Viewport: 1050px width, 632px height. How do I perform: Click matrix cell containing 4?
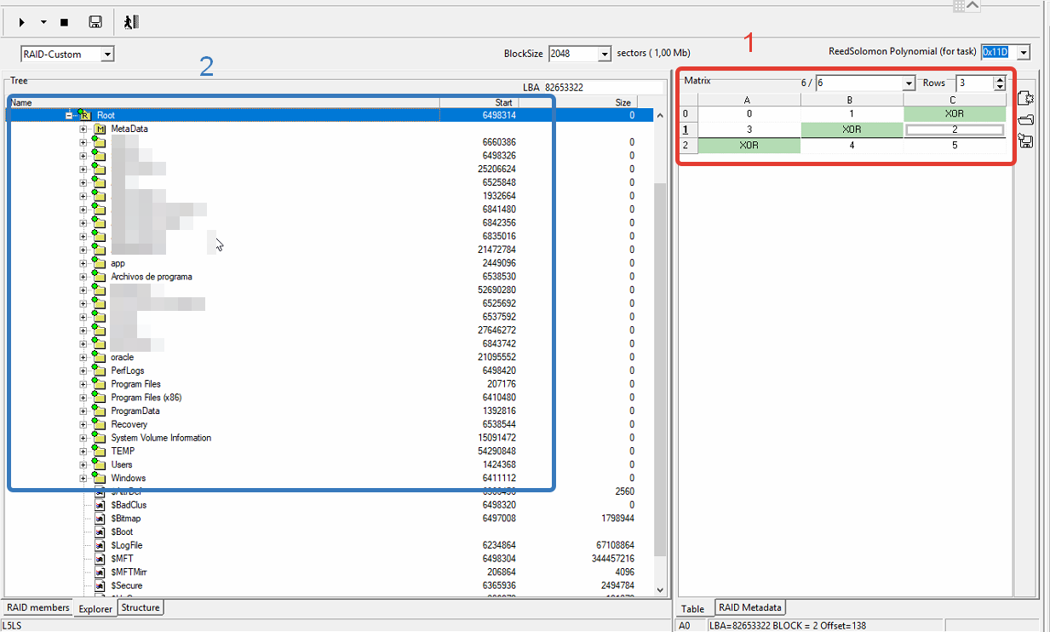[x=852, y=146]
